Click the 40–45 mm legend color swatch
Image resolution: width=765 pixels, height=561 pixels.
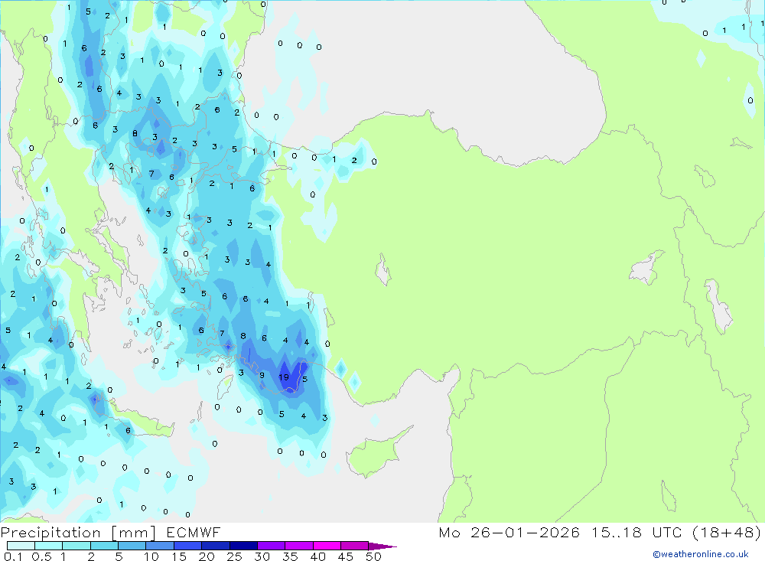click(x=327, y=546)
